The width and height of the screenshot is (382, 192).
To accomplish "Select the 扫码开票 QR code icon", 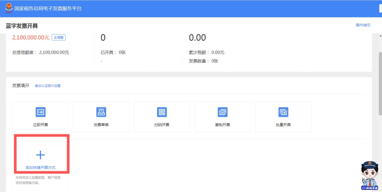I will point(162,112).
